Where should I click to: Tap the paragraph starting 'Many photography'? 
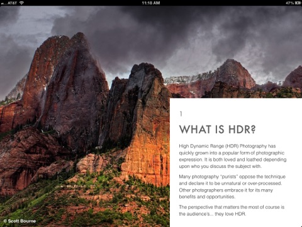232,187
